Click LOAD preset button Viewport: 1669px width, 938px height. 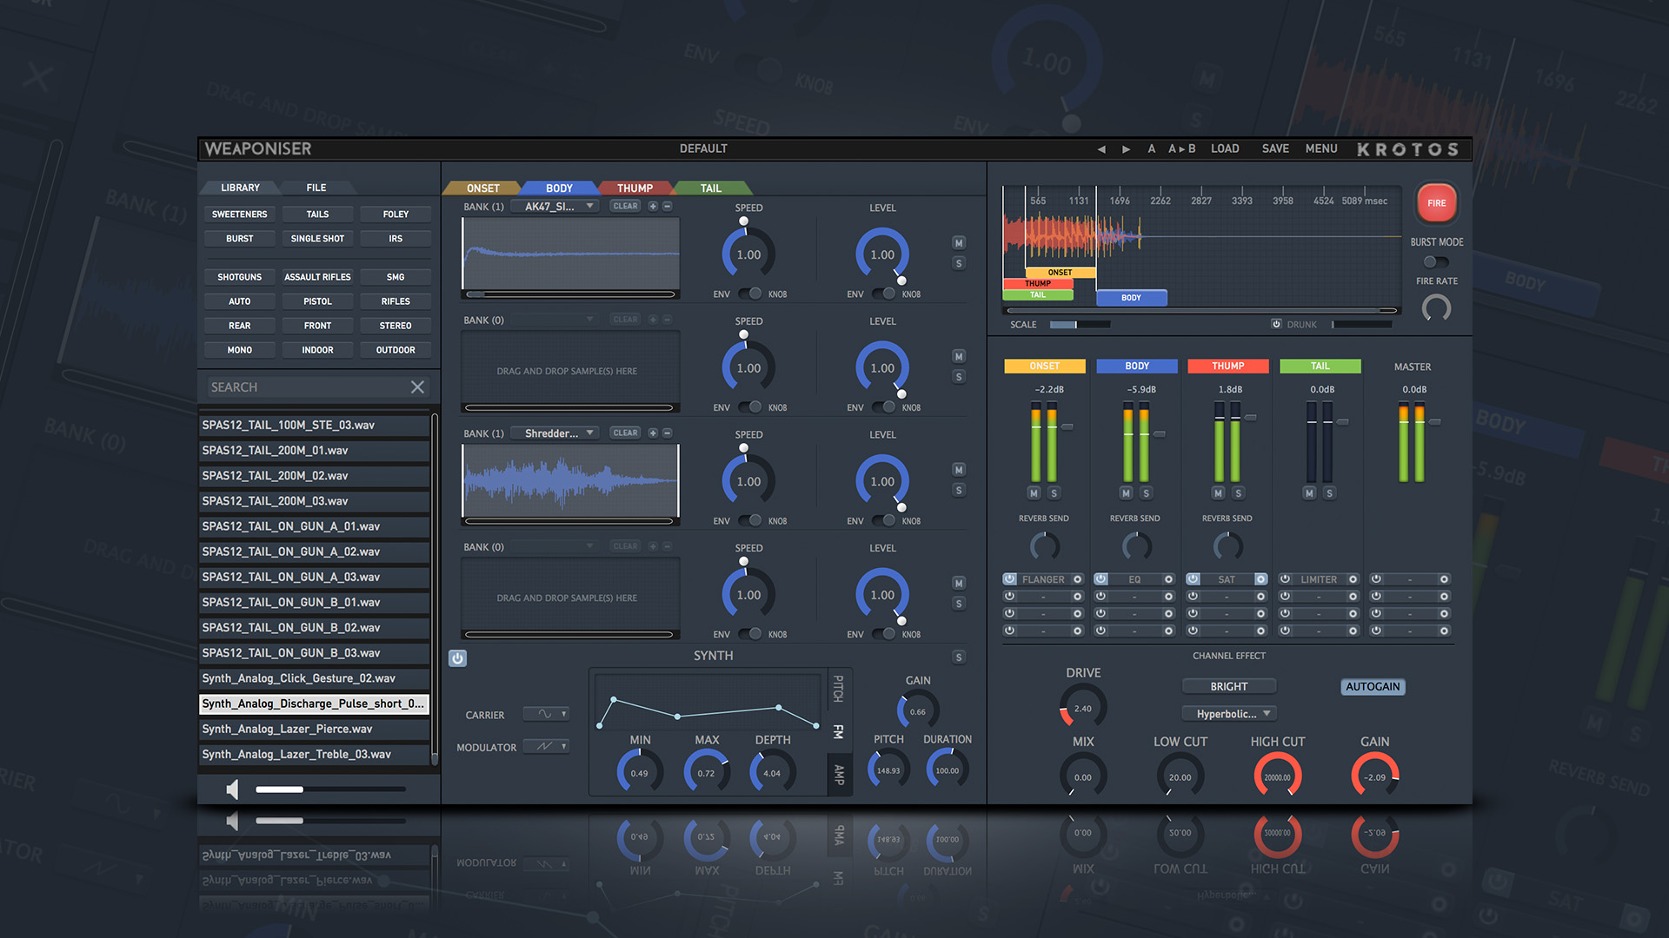click(1225, 149)
